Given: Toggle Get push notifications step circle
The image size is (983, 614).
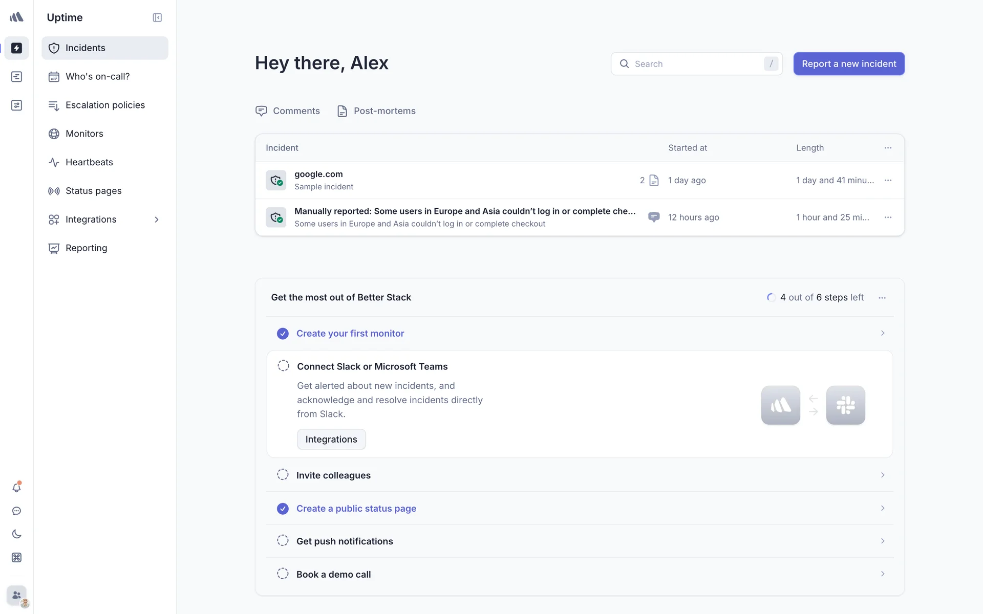Looking at the screenshot, I should point(283,541).
